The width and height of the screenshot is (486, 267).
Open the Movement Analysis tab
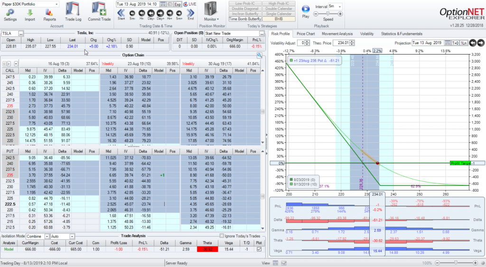pyautogui.click(x=337, y=34)
